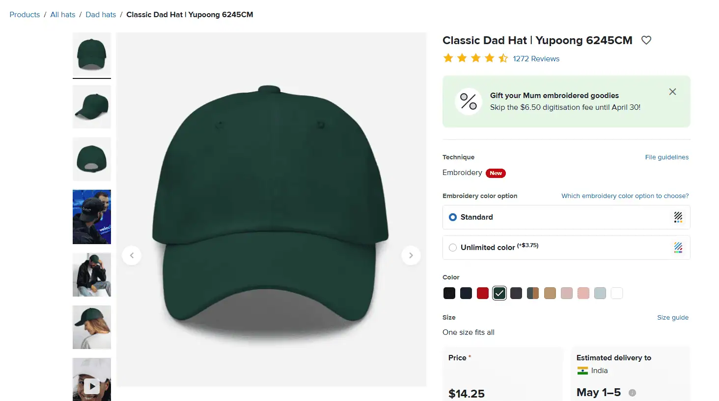719x401 pixels.
Task: Play the product video thumbnail
Action: tap(92, 385)
